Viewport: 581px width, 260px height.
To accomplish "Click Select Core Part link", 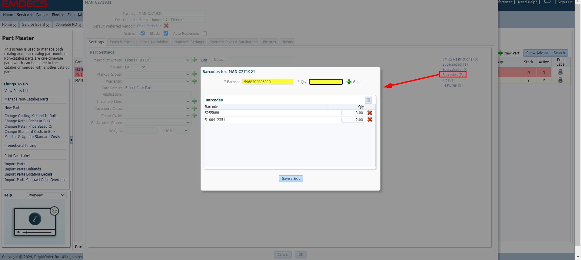I will (138, 88).
